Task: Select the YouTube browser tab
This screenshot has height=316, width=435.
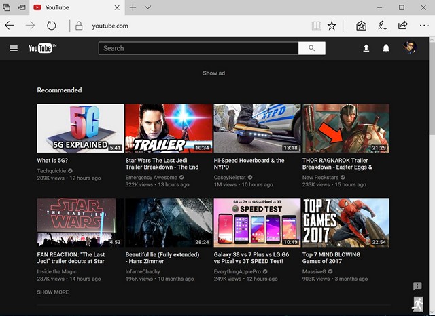Action: tap(76, 7)
